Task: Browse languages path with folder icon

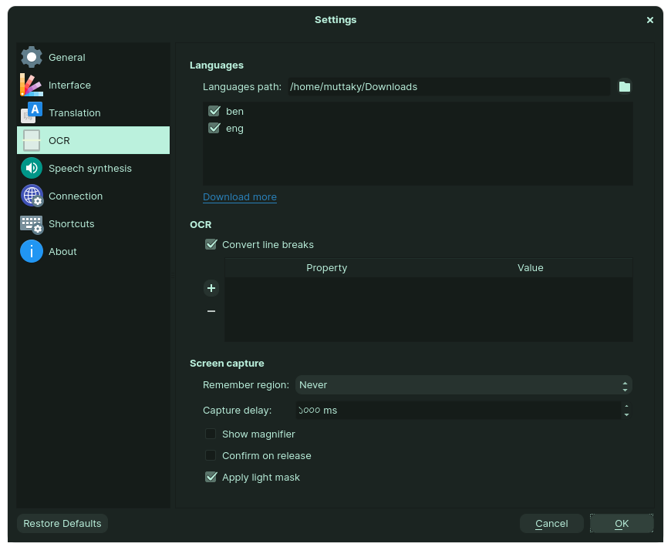Action: [x=625, y=86]
